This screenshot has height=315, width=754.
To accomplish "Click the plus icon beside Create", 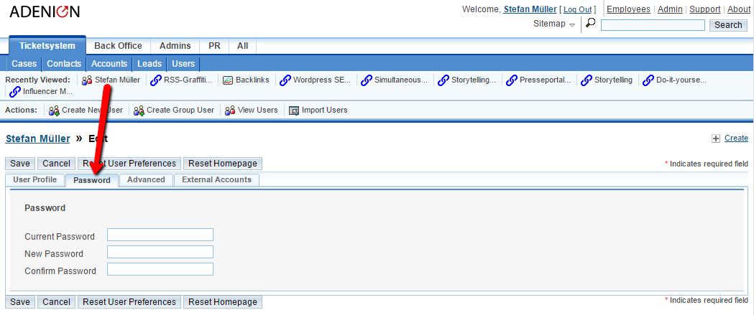I will click(715, 138).
